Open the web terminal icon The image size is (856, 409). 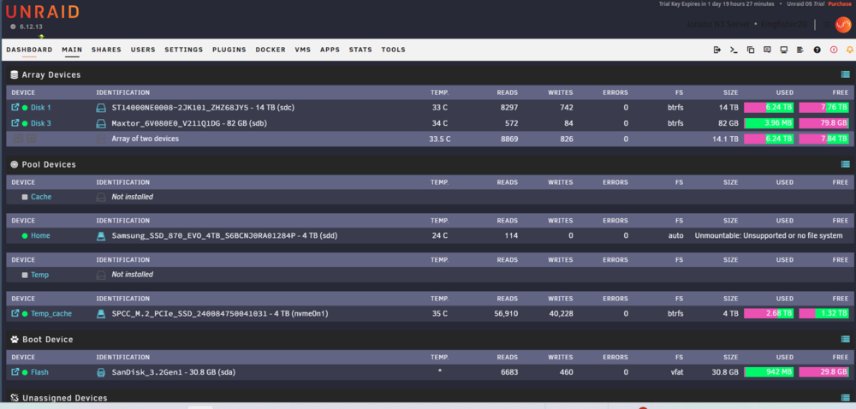click(734, 50)
